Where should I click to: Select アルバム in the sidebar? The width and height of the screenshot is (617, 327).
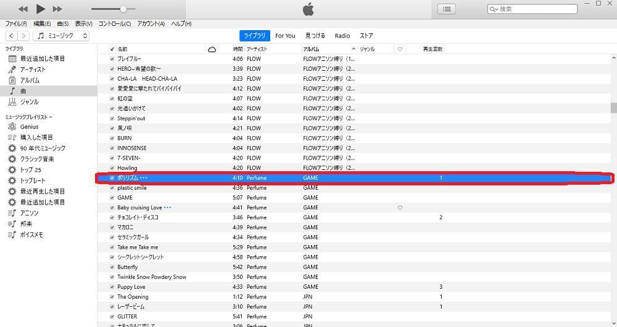tap(29, 81)
